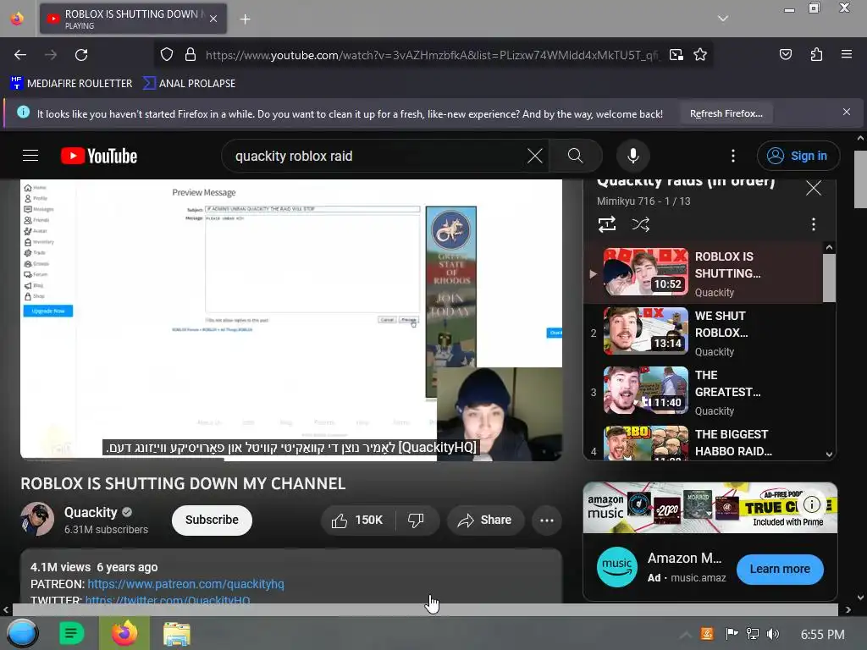Click Mimikyu 716 playlist owner text
867x650 pixels.
625,201
